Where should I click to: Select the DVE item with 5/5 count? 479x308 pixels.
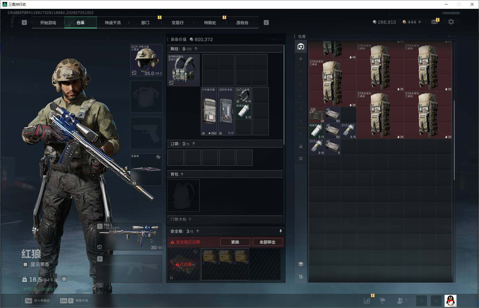coord(349,131)
